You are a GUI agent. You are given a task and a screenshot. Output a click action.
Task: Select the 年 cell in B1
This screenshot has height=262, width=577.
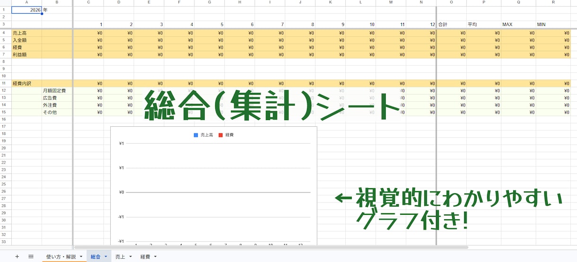57,9
